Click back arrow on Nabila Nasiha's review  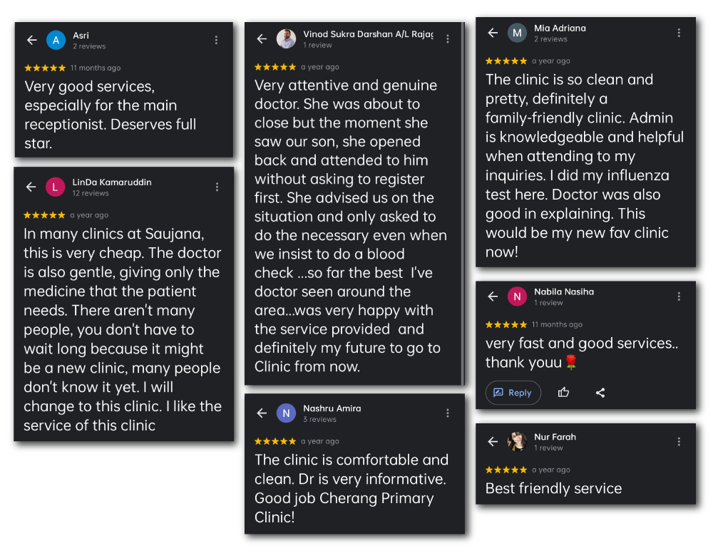[x=493, y=296]
